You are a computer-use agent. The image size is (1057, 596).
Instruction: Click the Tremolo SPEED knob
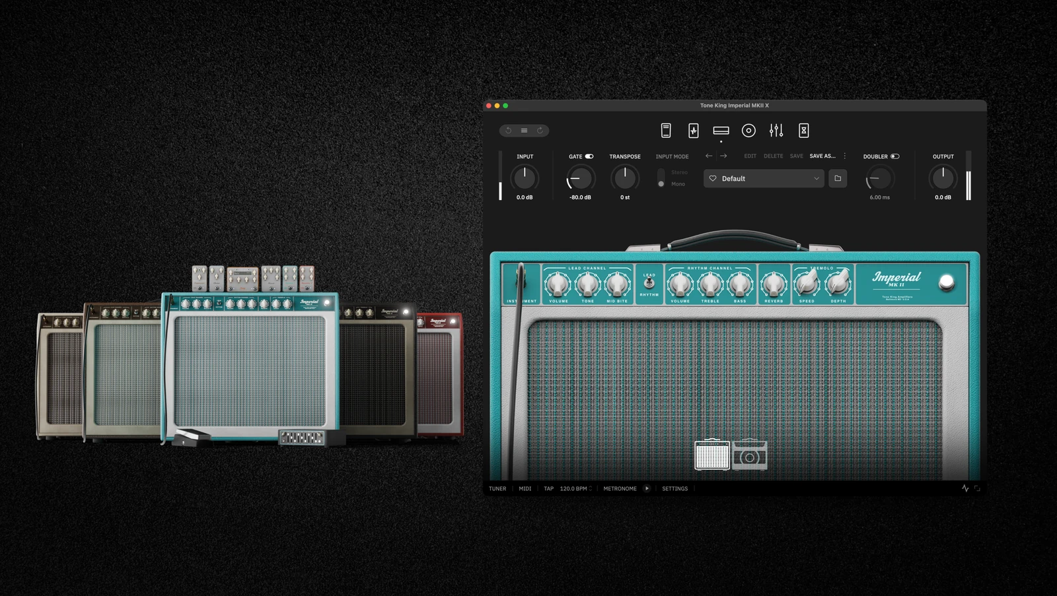pyautogui.click(x=807, y=284)
